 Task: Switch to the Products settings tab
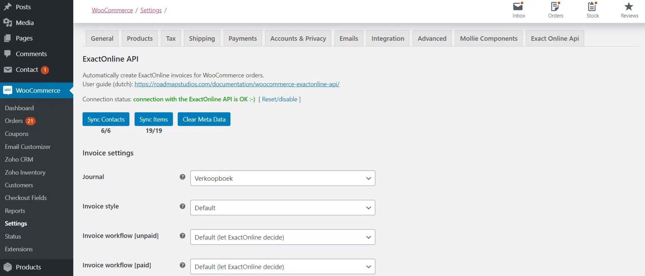(x=140, y=38)
